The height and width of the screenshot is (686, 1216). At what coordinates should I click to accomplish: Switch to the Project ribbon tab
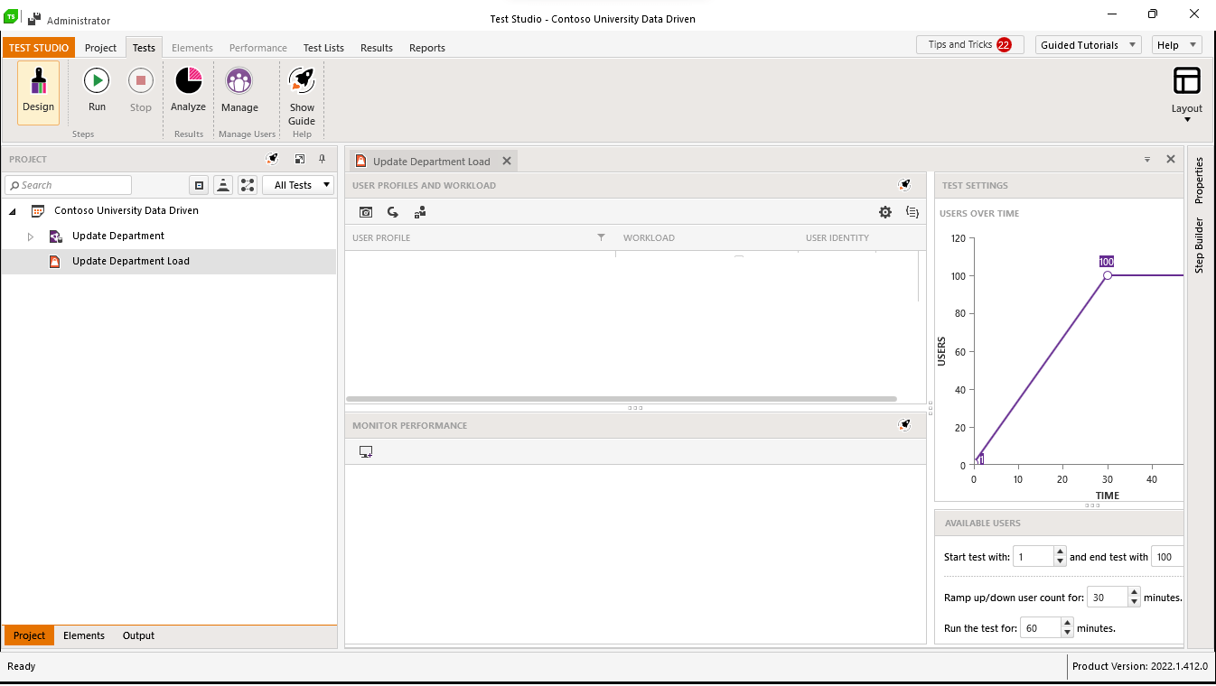click(x=100, y=48)
